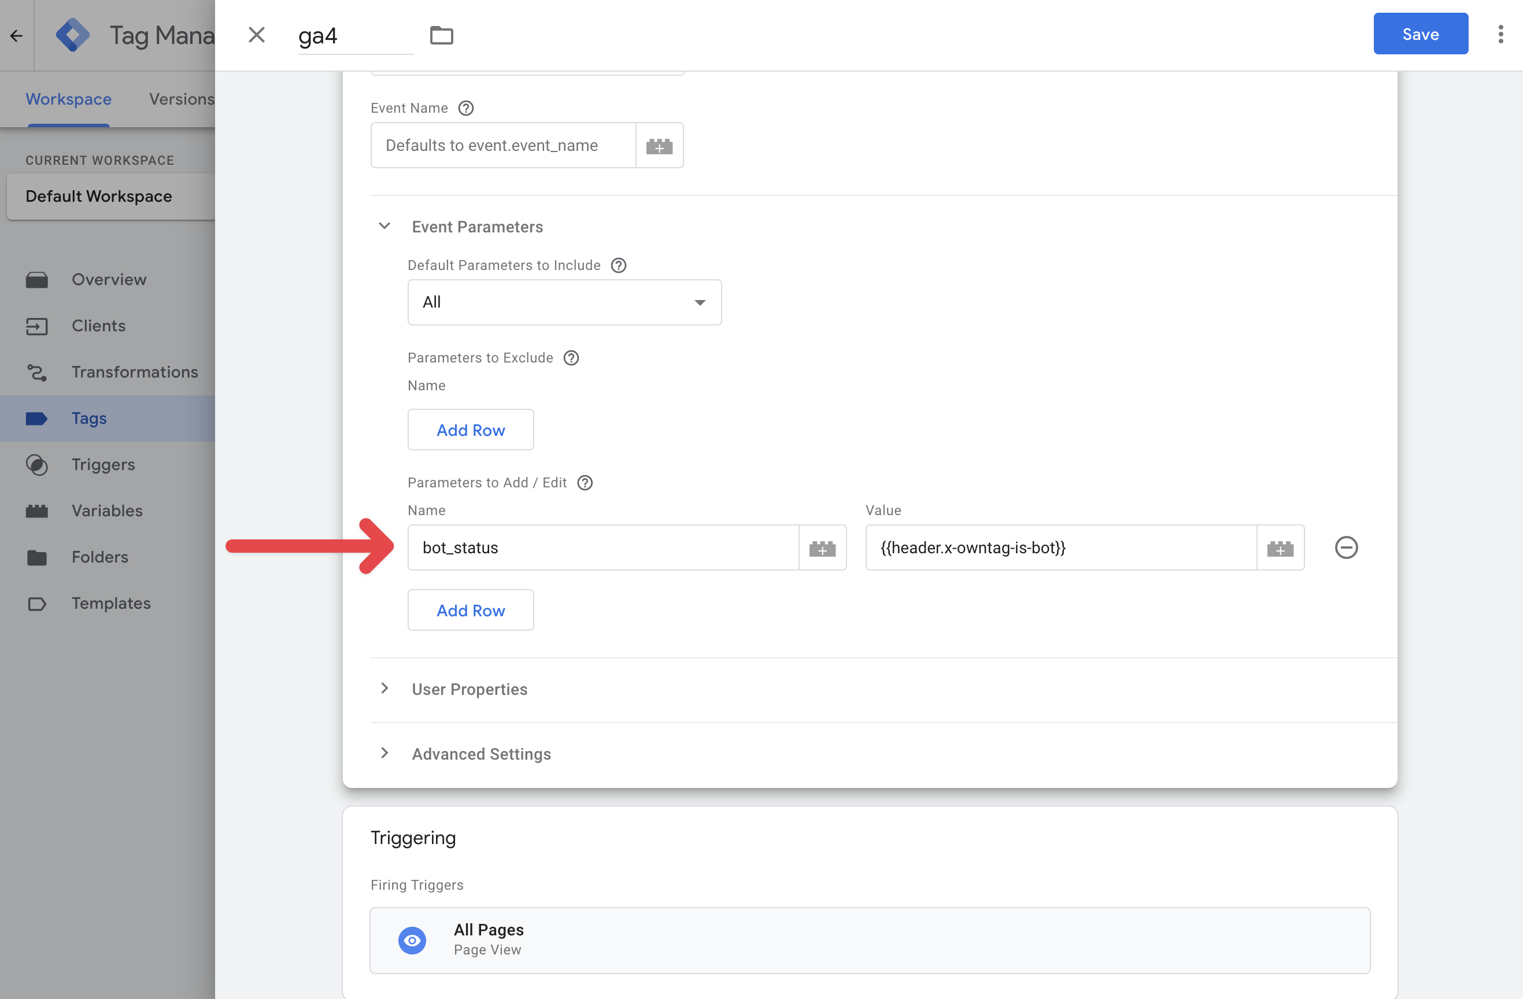The height and width of the screenshot is (999, 1523).
Task: Collapse the Event Parameters section
Action: (x=385, y=227)
